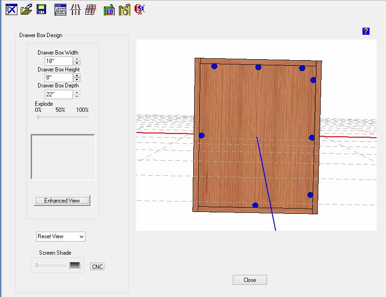
Task: Decrease Drawer Box Height with down arrow
Action: [x=77, y=80]
